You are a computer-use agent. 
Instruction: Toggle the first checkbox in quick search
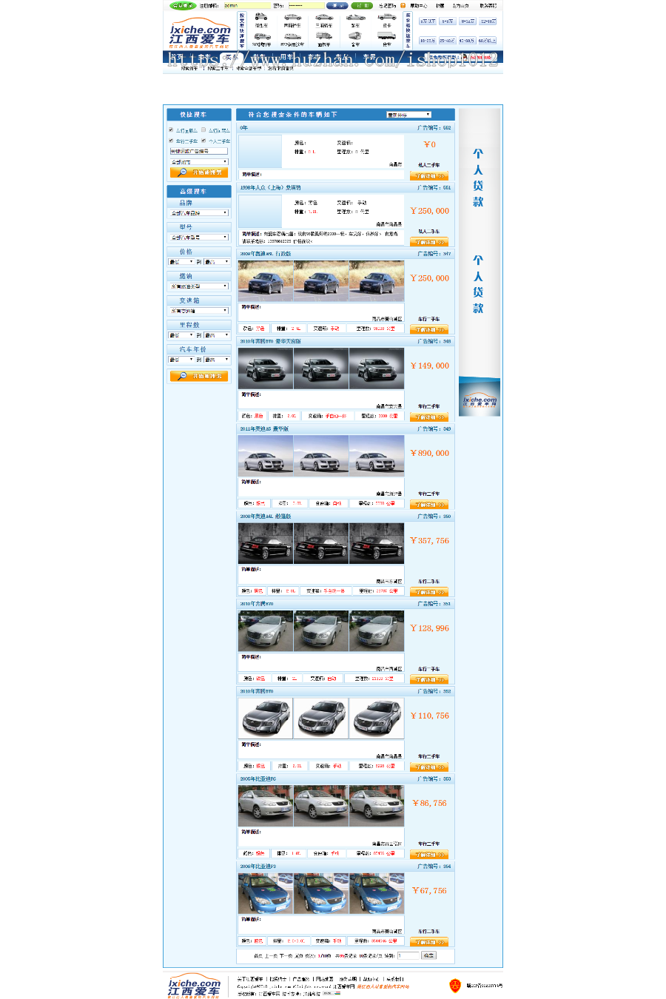tap(171, 129)
